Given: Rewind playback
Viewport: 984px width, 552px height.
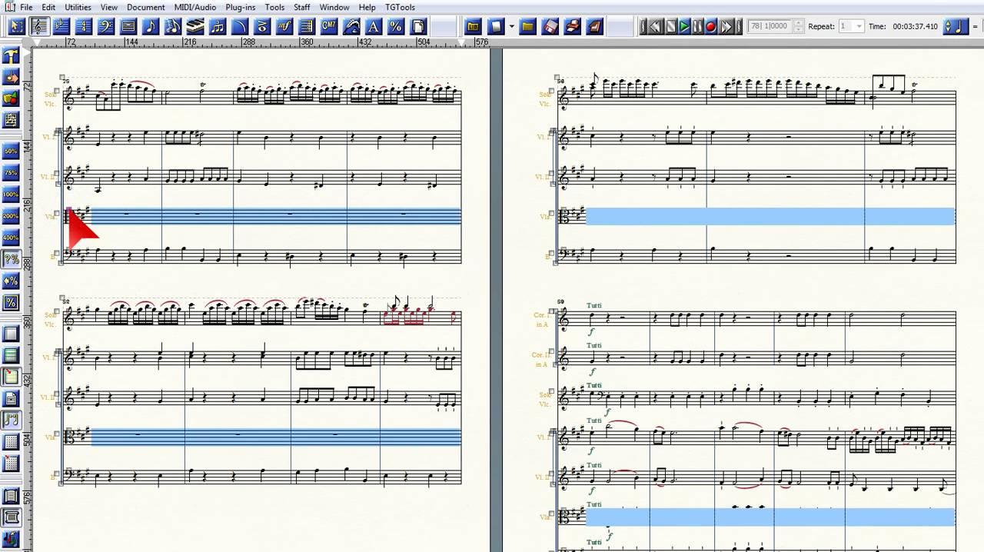Looking at the screenshot, I should 657,27.
